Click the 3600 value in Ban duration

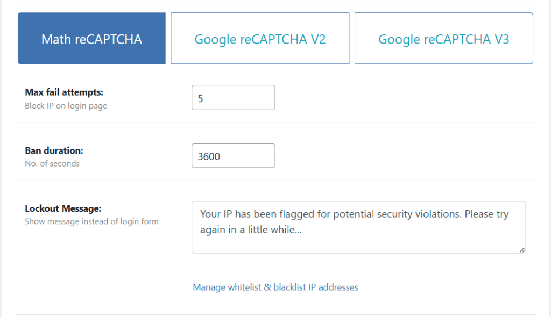click(x=209, y=156)
